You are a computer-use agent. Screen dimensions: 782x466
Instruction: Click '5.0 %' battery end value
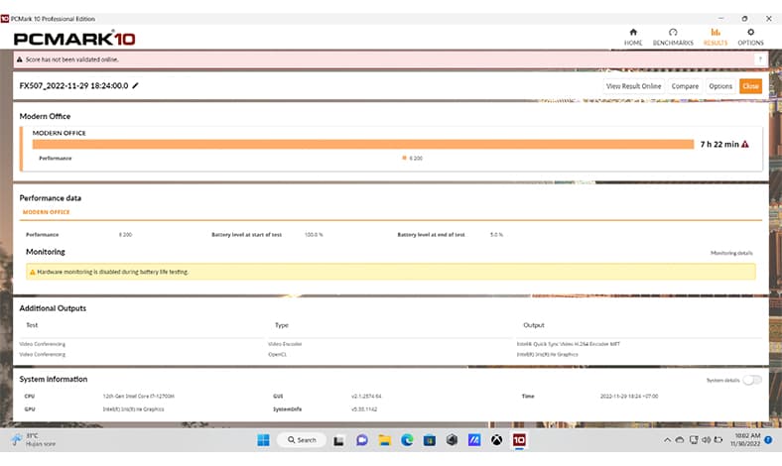[x=496, y=235]
